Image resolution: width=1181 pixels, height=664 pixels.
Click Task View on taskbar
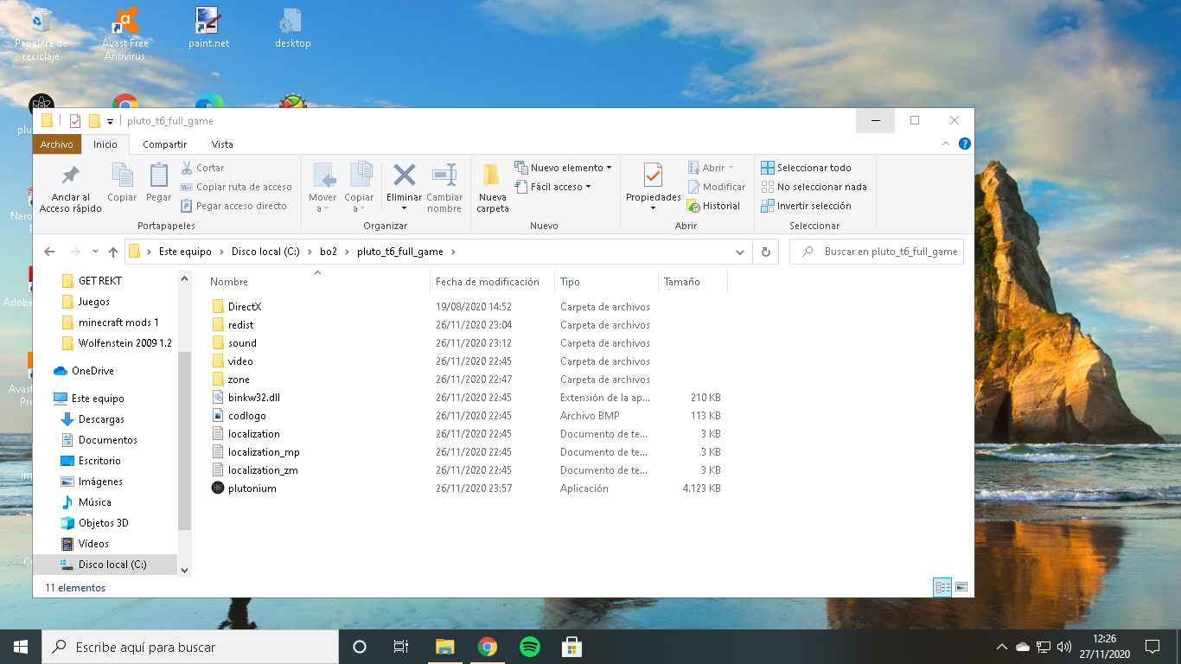pyautogui.click(x=401, y=647)
